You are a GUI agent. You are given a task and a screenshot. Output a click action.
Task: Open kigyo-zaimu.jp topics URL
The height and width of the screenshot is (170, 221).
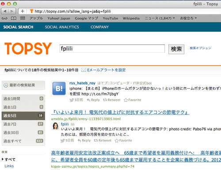pyautogui.click(x=93, y=166)
